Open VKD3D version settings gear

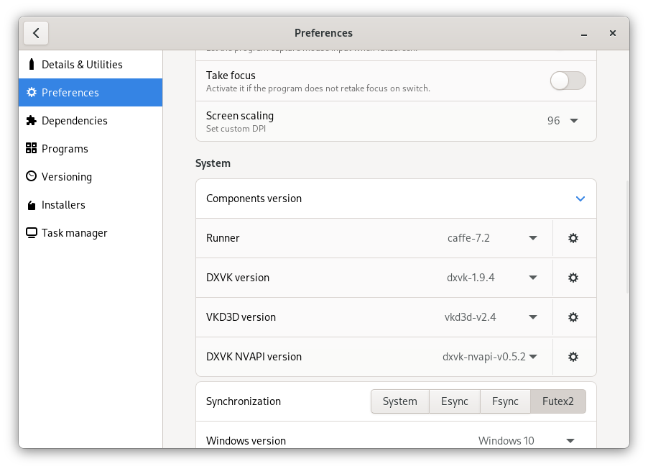[x=573, y=317]
